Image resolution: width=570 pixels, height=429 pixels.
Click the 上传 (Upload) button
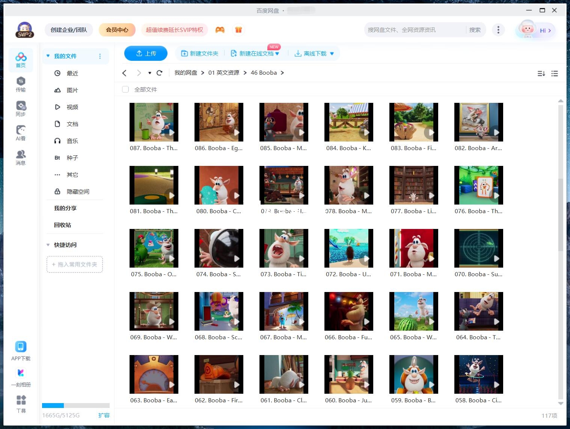(146, 53)
